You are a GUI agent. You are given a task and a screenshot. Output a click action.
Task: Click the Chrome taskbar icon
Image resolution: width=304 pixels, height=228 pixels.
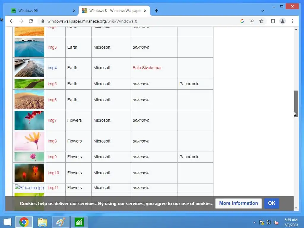pyautogui.click(x=24, y=222)
